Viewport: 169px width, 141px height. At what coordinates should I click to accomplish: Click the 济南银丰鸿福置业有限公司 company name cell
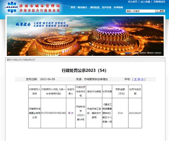[x=35, y=113]
